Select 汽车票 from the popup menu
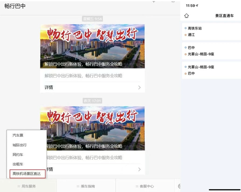The image size is (241, 192). coord(18,135)
